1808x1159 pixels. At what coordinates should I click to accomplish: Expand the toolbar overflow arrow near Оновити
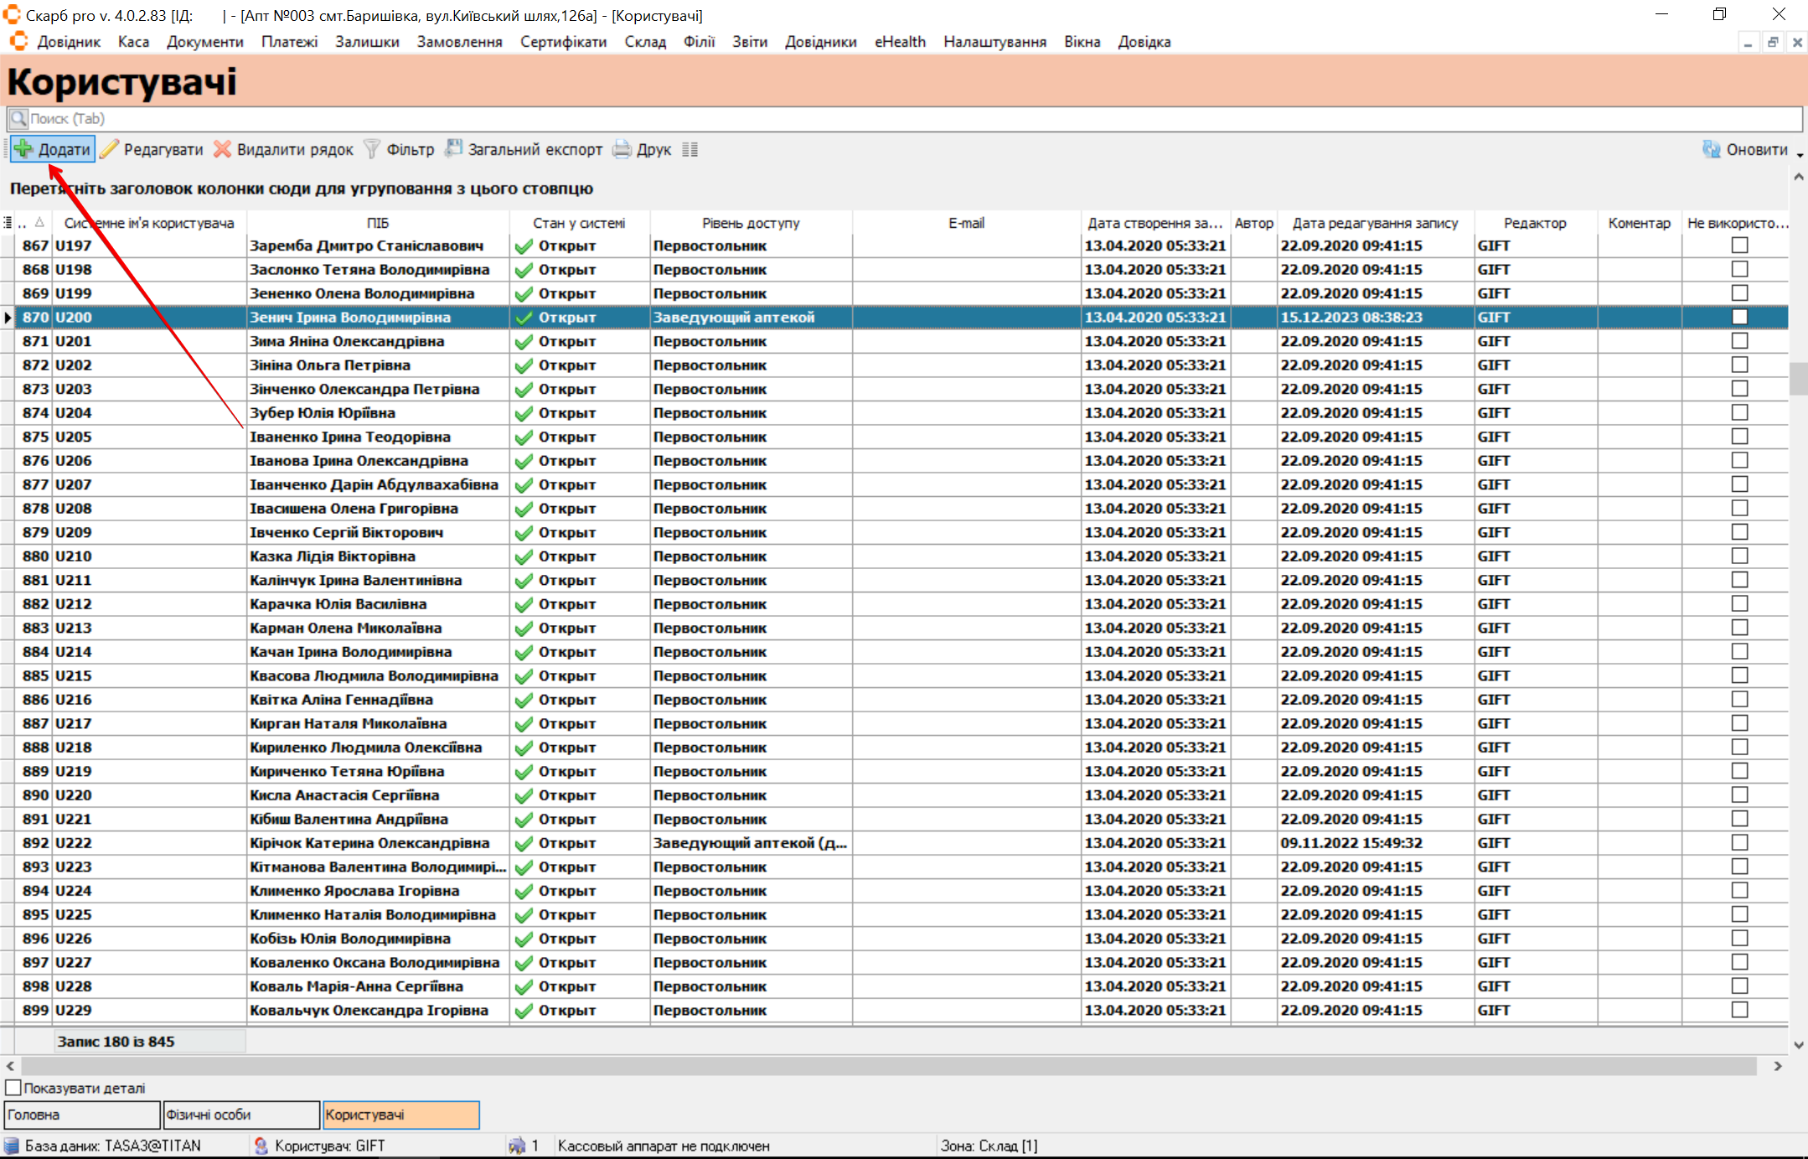click(x=1800, y=155)
